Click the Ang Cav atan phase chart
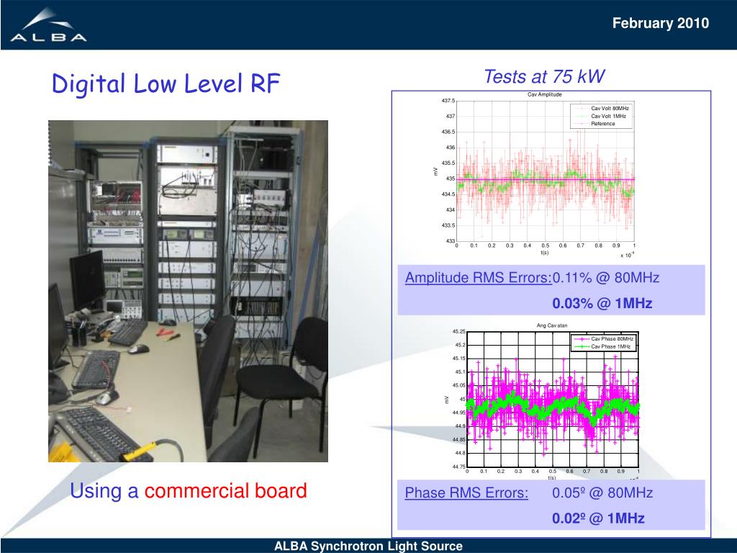Image resolution: width=737 pixels, height=553 pixels. click(x=541, y=401)
